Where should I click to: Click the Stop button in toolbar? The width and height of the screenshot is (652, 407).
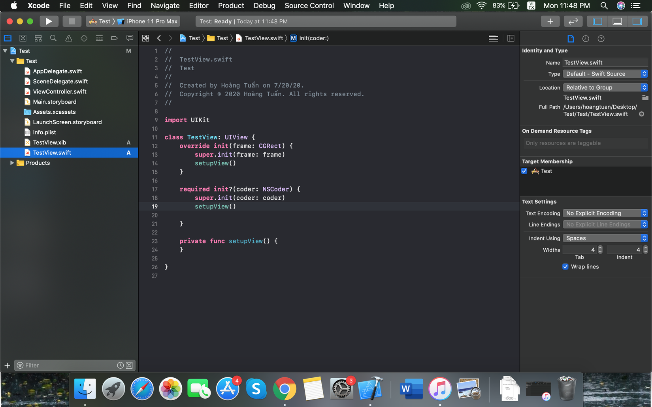72,21
